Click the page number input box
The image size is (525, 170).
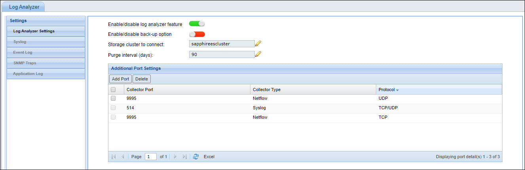[151, 157]
